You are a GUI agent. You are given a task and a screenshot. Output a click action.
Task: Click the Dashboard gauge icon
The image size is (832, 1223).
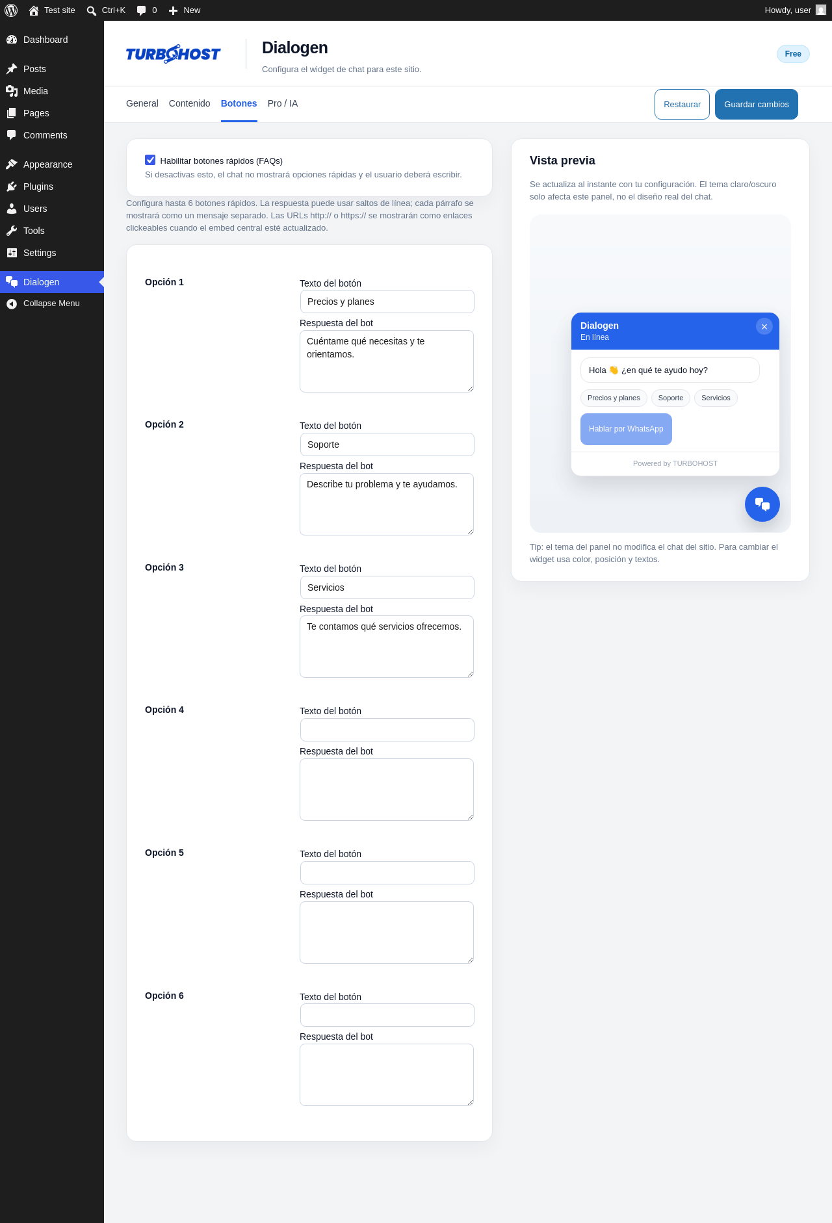12,40
